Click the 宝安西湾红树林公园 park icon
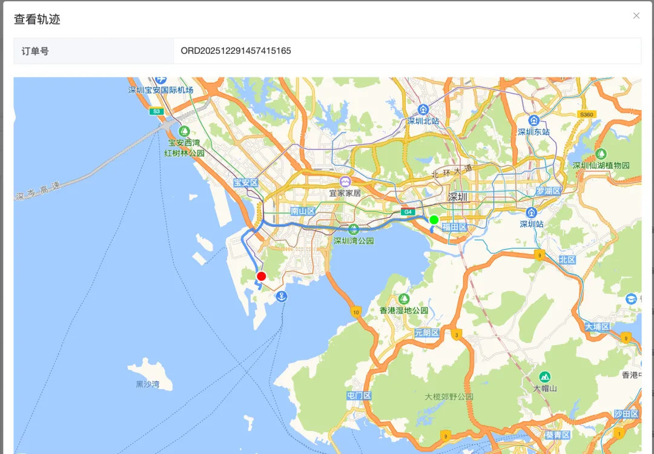 184,131
